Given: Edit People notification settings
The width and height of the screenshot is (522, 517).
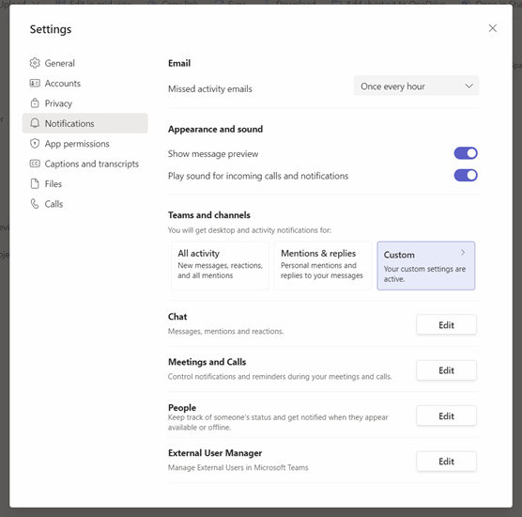Looking at the screenshot, I should coord(446,415).
